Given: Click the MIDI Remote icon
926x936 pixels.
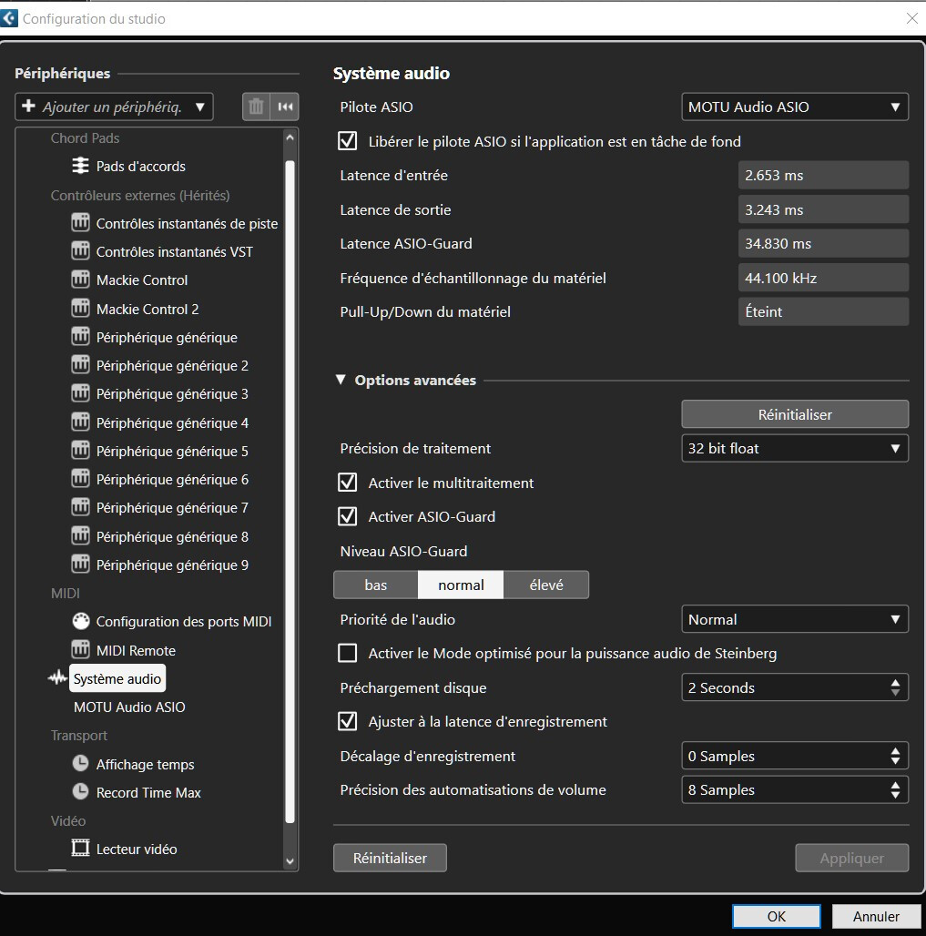Looking at the screenshot, I should click(x=80, y=649).
